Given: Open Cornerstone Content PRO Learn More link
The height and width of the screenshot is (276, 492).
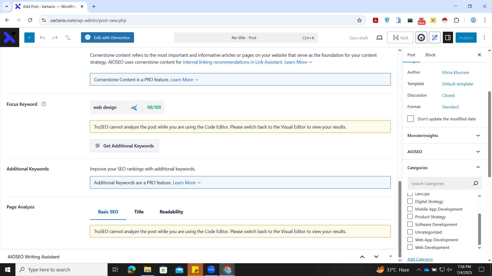Looking at the screenshot, I should 184,79.
